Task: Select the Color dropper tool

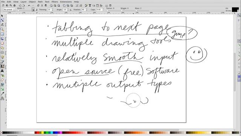Action: [2, 94]
